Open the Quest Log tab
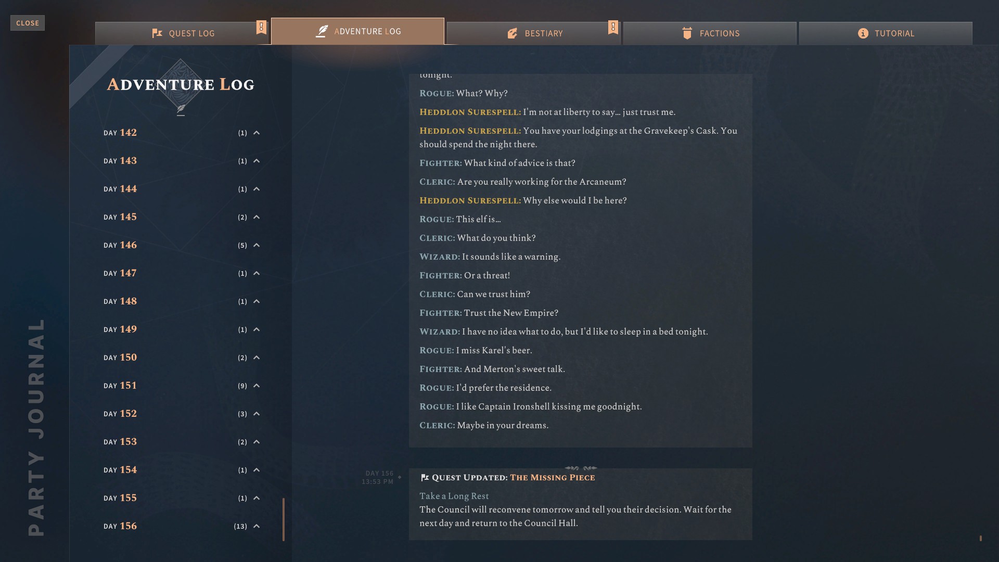Screen dimensions: 999x562 tap(182, 33)
